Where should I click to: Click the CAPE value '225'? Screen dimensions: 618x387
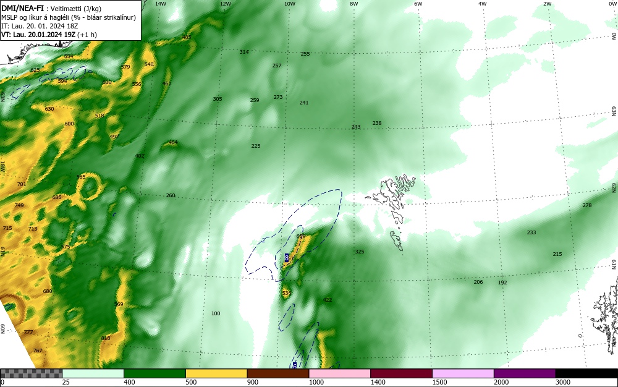coord(256,146)
